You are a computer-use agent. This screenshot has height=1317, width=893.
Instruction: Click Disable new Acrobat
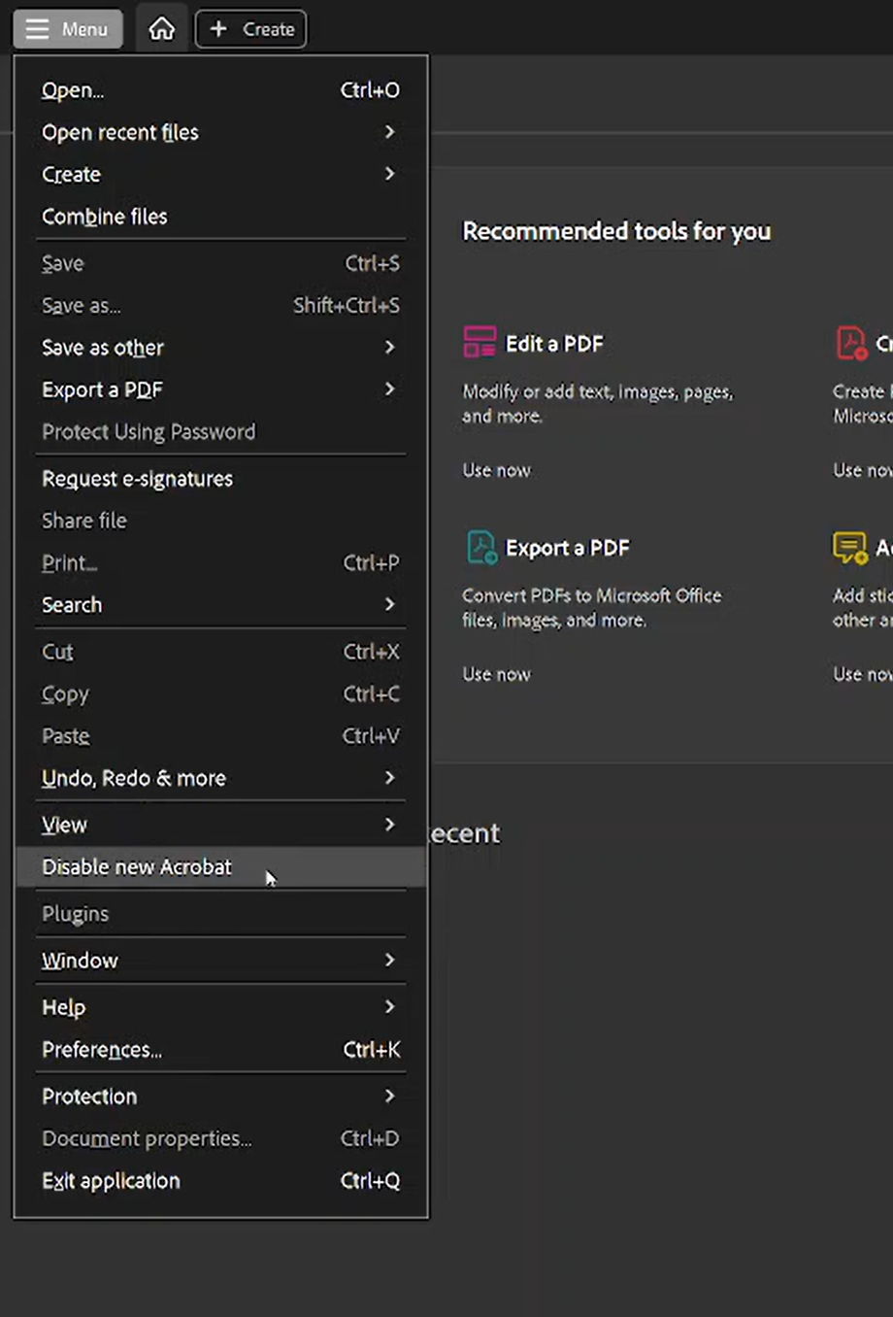pyautogui.click(x=136, y=866)
